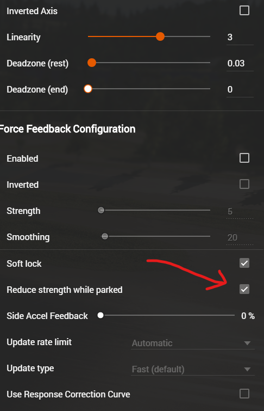Uncheck Reduce strength while parked
This screenshot has width=264, height=411.
pyautogui.click(x=244, y=290)
